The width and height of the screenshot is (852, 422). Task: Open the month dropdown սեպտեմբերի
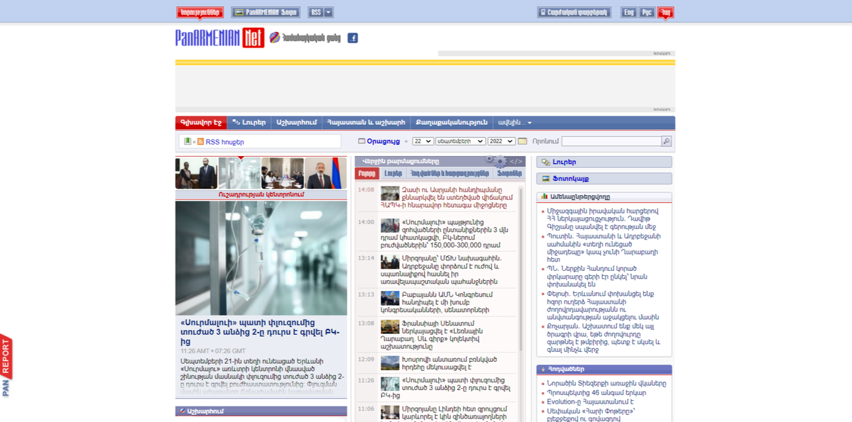pyautogui.click(x=460, y=141)
